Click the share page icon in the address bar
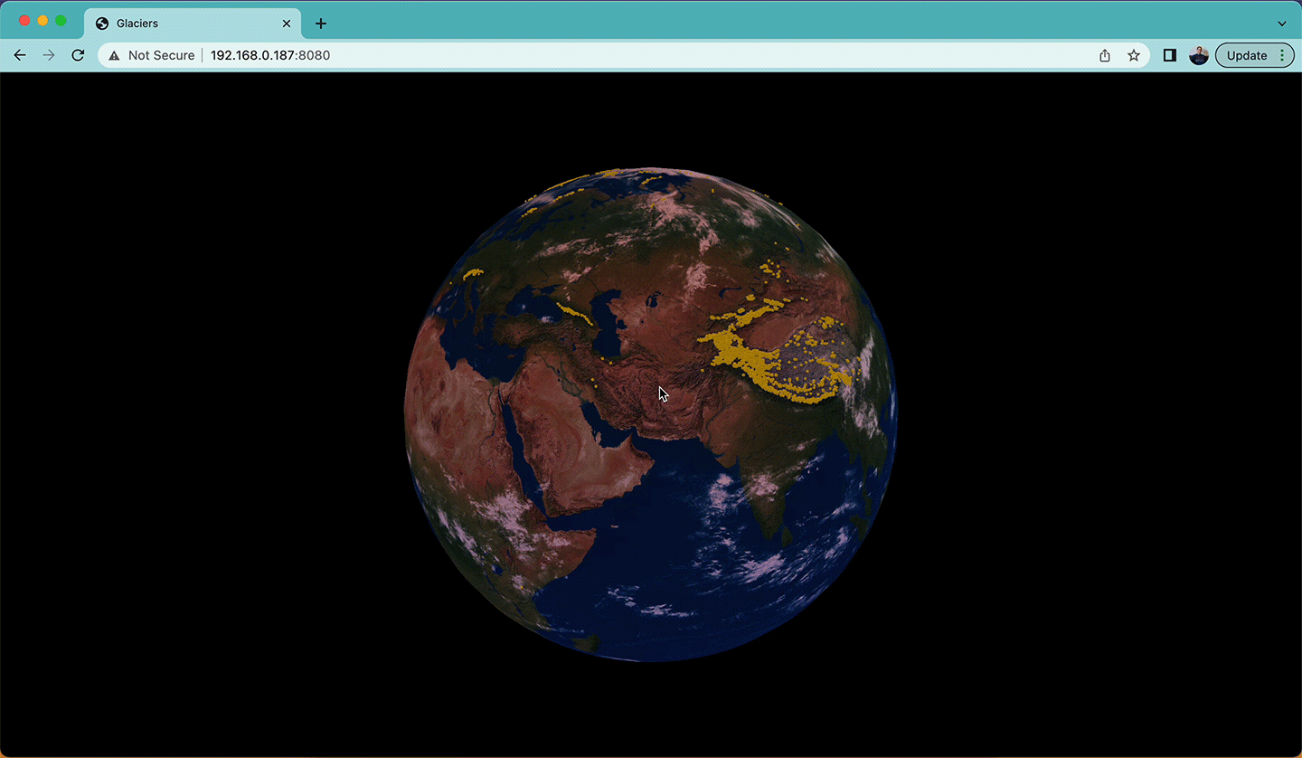Viewport: 1302px width, 758px height. (x=1105, y=55)
